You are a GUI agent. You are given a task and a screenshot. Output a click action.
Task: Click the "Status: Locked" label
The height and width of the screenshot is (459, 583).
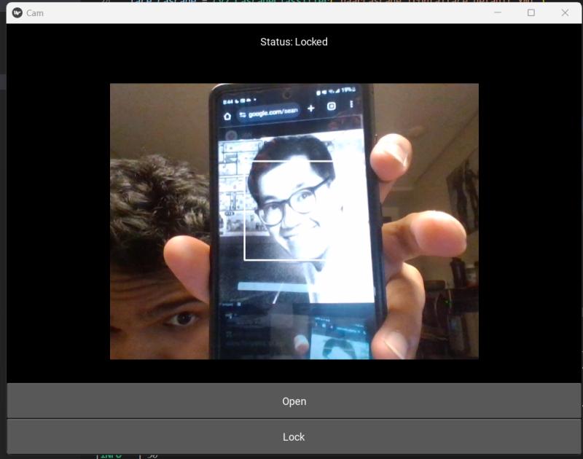tap(294, 42)
